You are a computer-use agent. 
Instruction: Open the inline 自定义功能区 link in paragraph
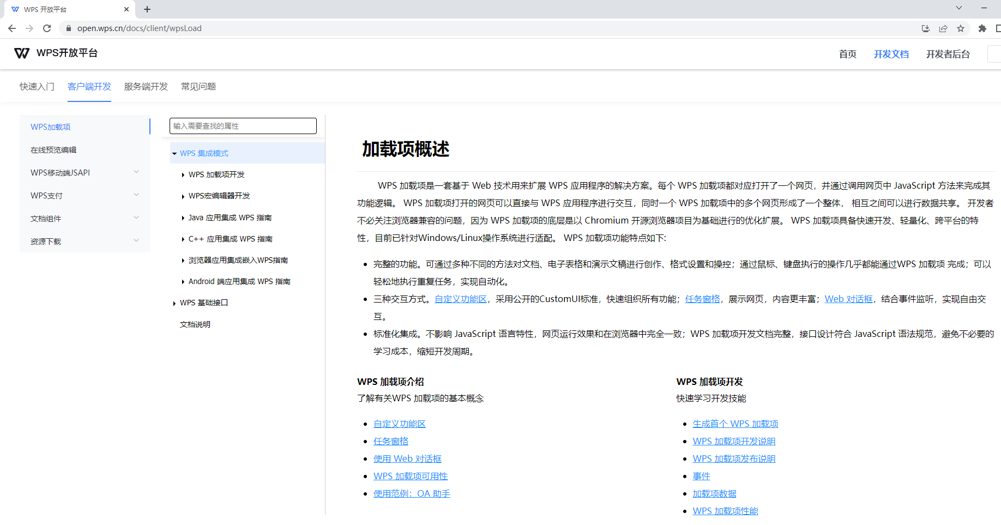click(461, 299)
